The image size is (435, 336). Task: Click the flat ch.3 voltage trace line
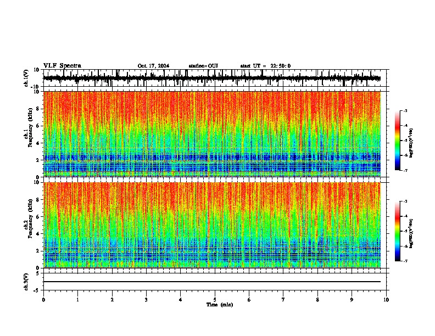[x=212, y=282]
